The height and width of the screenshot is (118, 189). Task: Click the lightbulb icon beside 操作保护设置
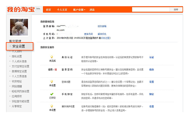point(52,106)
